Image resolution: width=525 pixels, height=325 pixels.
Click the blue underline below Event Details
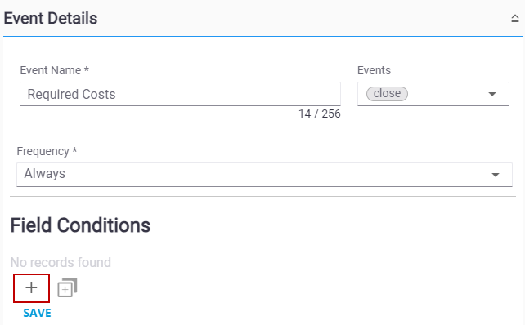click(x=262, y=36)
